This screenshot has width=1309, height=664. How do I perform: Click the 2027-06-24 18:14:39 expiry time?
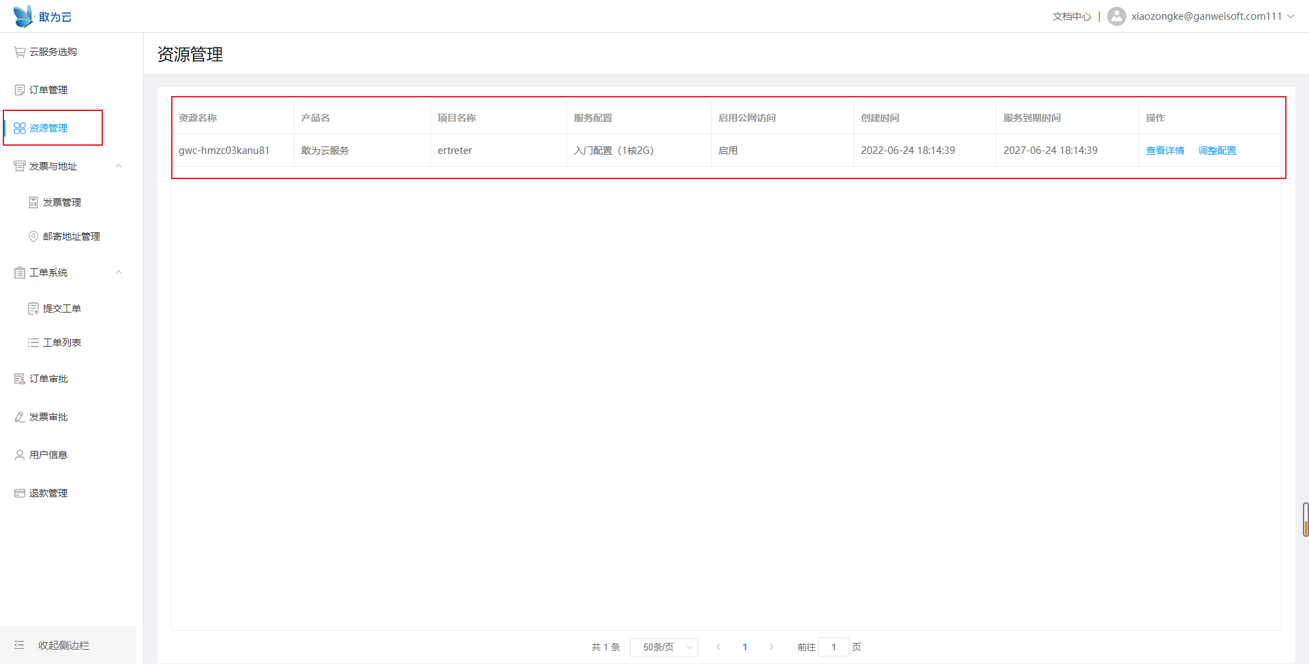click(1051, 151)
